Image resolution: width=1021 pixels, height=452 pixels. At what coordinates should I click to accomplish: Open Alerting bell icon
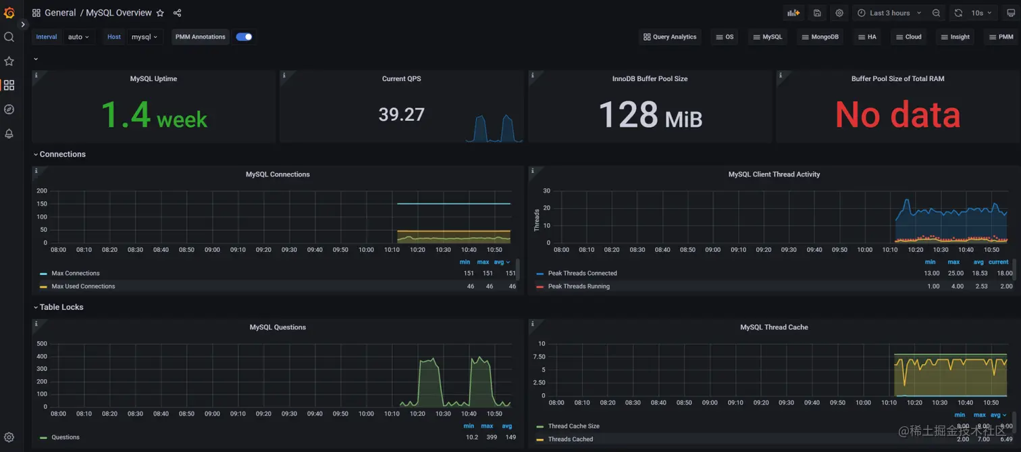click(x=9, y=134)
